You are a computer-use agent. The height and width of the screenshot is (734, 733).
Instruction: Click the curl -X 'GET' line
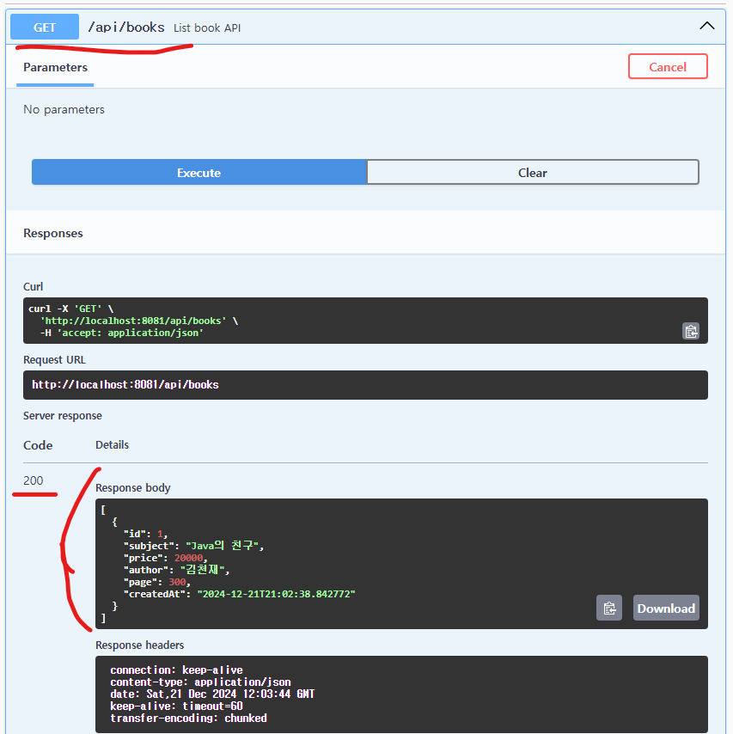point(70,309)
